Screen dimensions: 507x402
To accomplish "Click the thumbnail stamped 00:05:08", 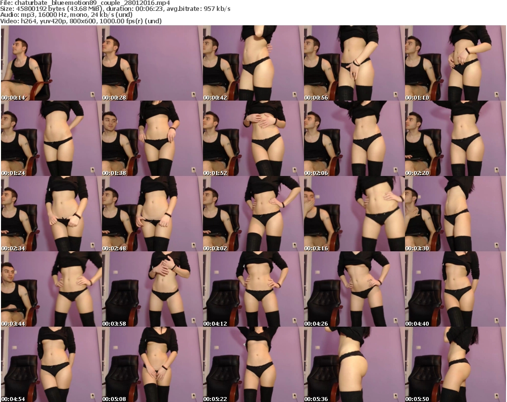I will pyautogui.click(x=152, y=364).
